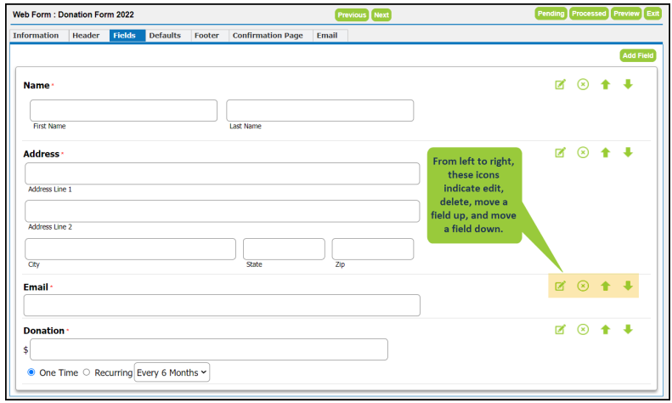672x403 pixels.
Task: Delete the Address field
Action: coord(583,153)
